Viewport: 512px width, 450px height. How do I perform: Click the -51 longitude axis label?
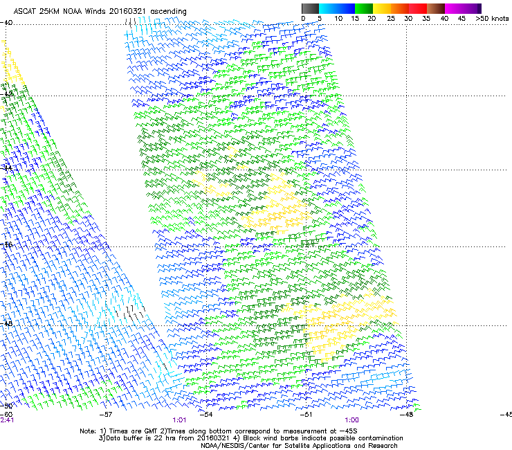click(x=307, y=415)
